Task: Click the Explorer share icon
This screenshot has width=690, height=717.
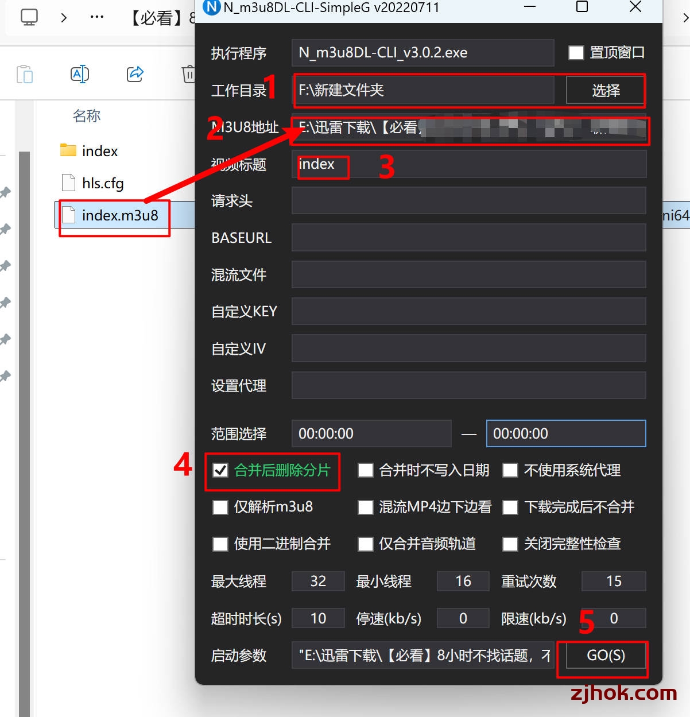Action: pyautogui.click(x=135, y=74)
